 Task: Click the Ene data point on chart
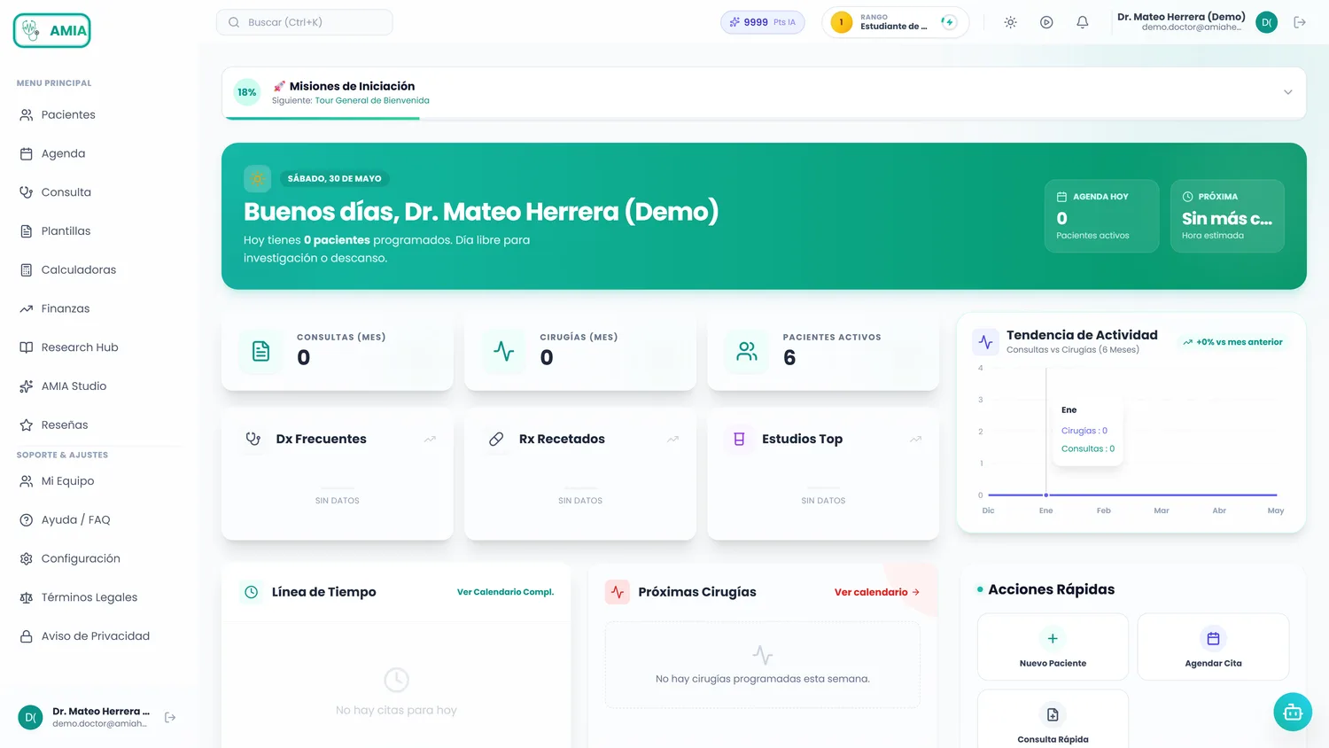[x=1046, y=495]
